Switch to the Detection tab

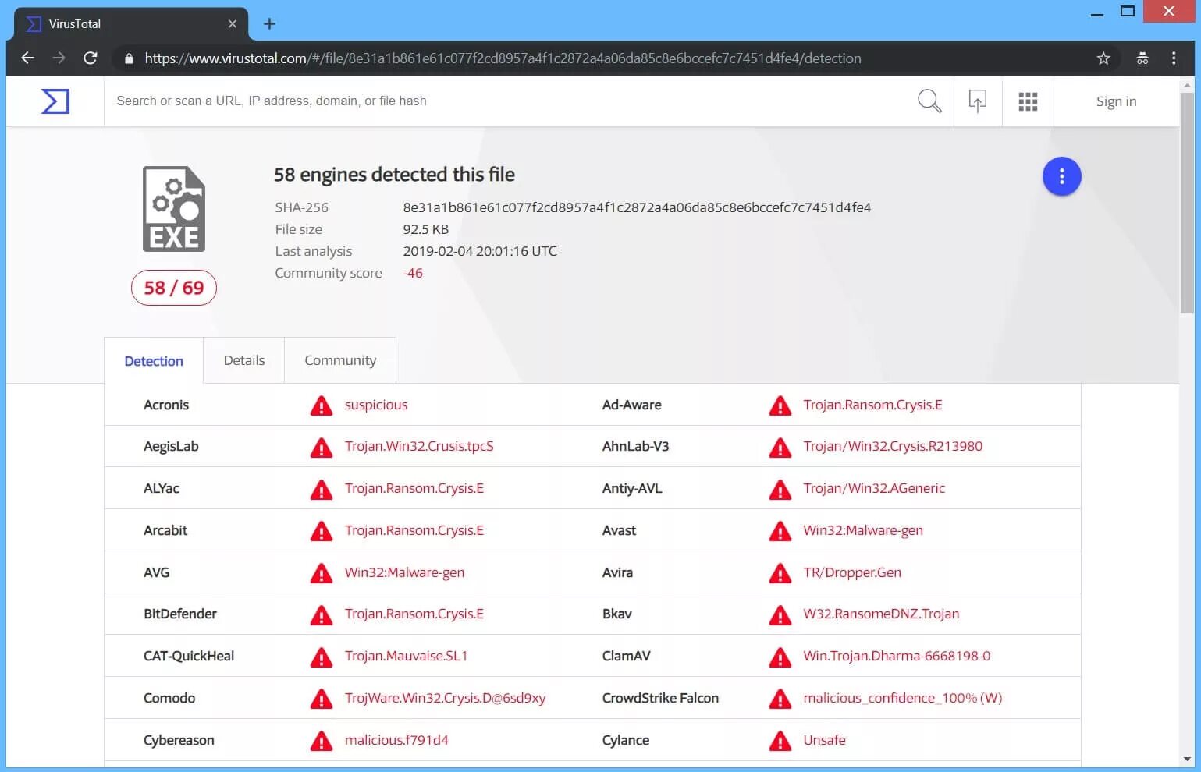[154, 361]
